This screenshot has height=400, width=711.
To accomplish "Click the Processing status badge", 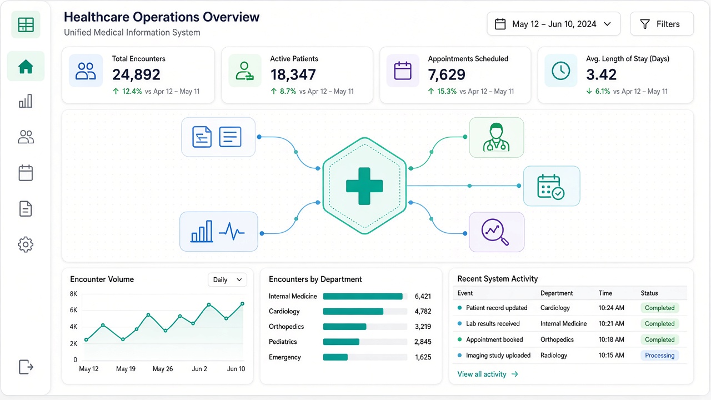I will point(659,356).
